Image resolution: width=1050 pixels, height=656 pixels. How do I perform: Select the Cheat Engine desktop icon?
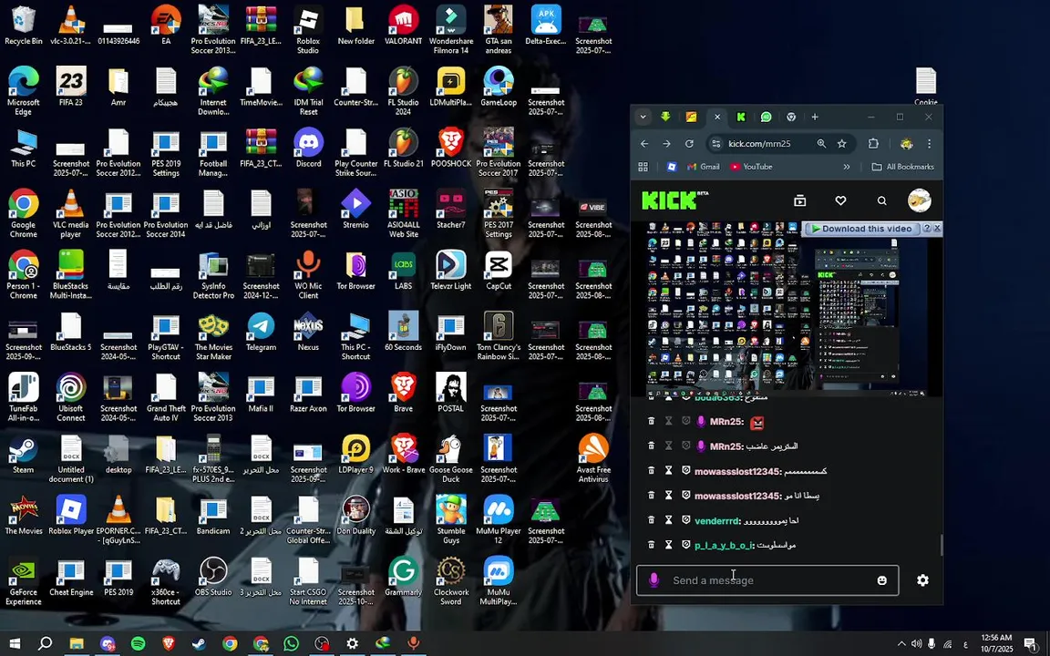pyautogui.click(x=71, y=577)
